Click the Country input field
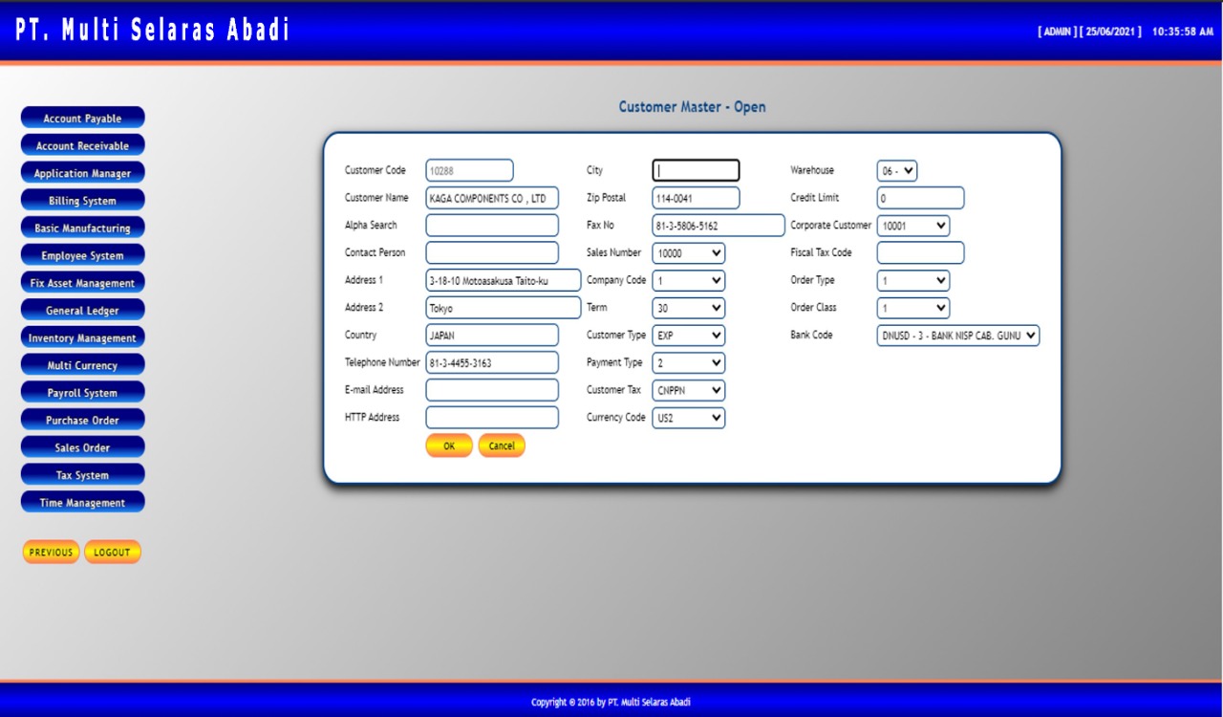 click(492, 335)
